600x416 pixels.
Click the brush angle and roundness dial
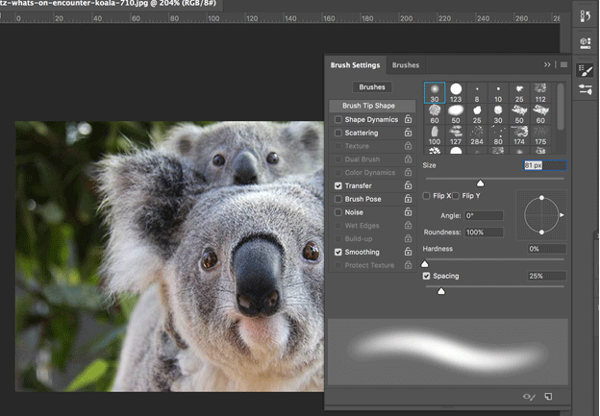(x=541, y=215)
